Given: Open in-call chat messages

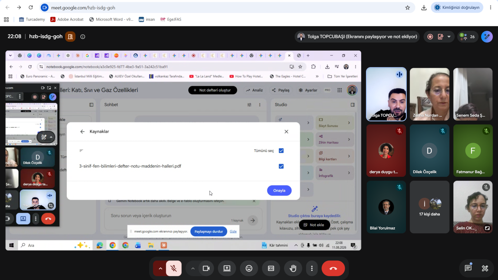Looking at the screenshot, I should (468, 268).
